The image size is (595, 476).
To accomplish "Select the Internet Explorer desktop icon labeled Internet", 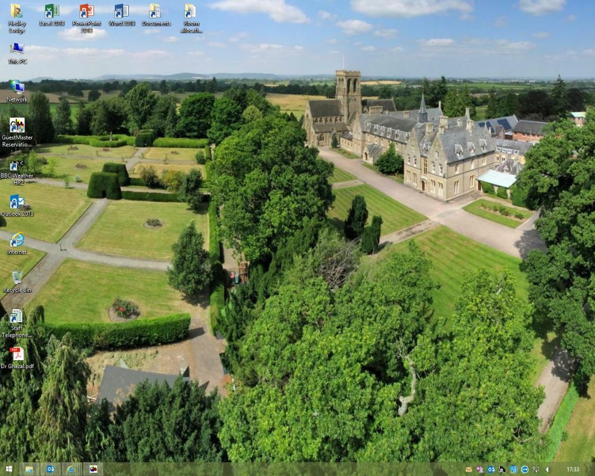I will (17, 243).
